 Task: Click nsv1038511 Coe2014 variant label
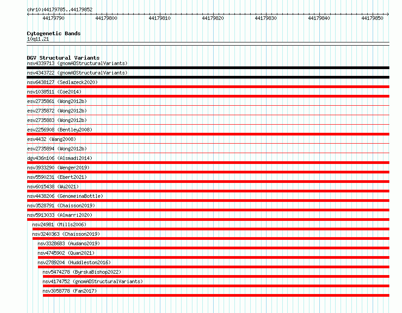[x=54, y=92]
